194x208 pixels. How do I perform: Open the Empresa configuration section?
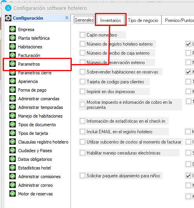pyautogui.click(x=26, y=29)
